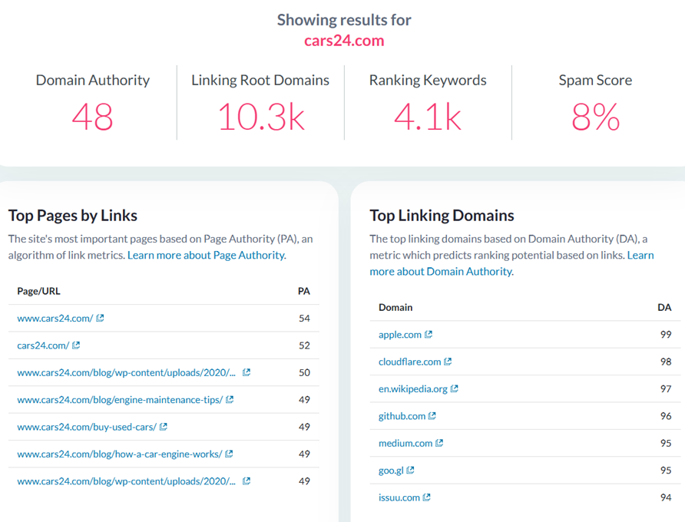
Task: Click the PA column header
Action: (303, 291)
